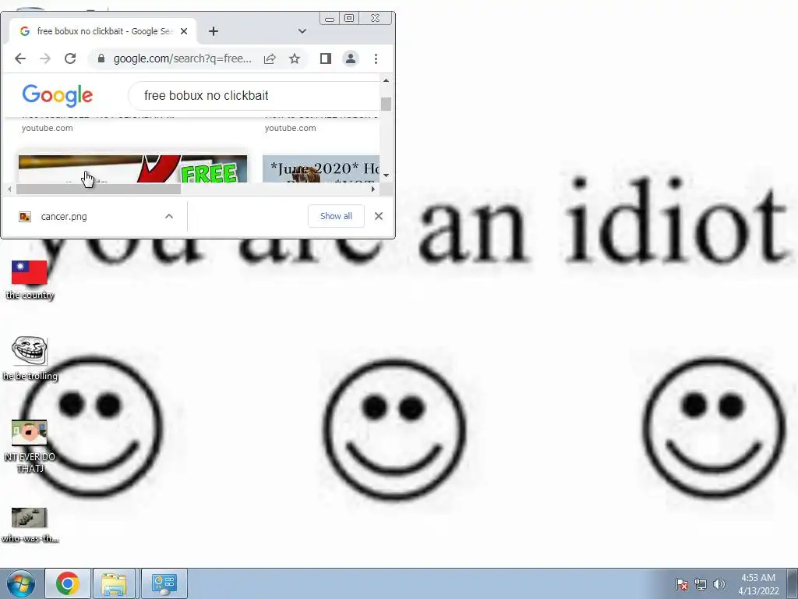The width and height of the screenshot is (798, 599).
Task: Open the 'June 2020' video thumbnail
Action: pos(321,169)
